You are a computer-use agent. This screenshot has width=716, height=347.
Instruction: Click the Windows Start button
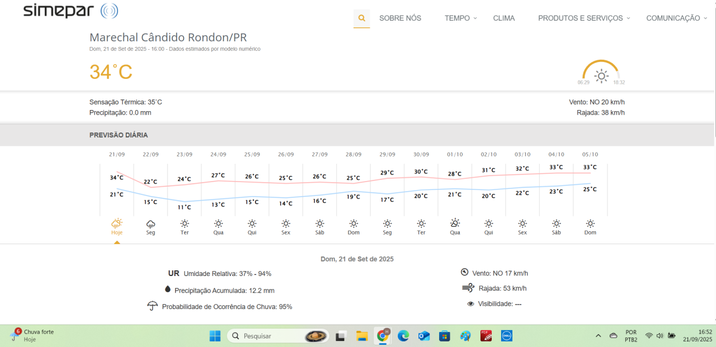point(215,336)
